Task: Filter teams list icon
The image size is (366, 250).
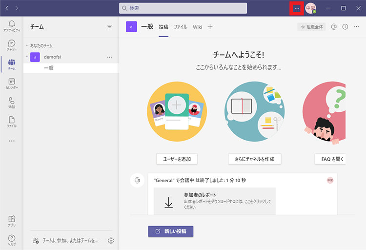Action: (109, 27)
